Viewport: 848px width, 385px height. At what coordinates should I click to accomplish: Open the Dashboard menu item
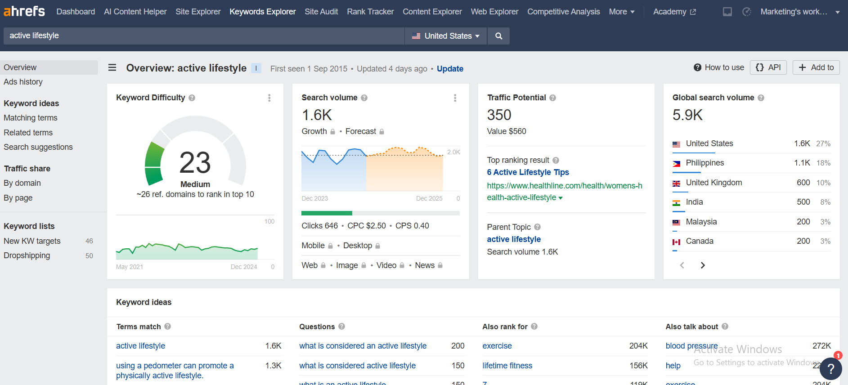[76, 12]
